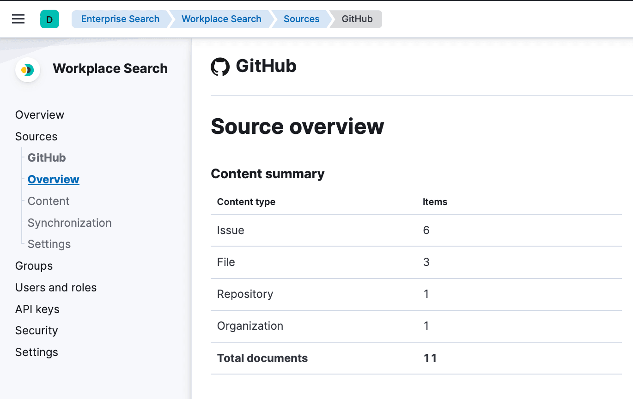Image resolution: width=633 pixels, height=399 pixels.
Task: Click the green D space avatar
Action: [x=49, y=19]
